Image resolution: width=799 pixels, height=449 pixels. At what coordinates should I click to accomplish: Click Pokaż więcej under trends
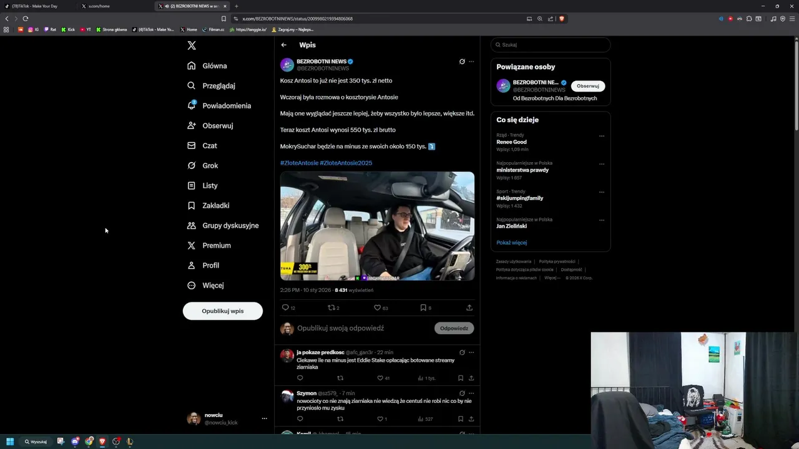click(512, 243)
